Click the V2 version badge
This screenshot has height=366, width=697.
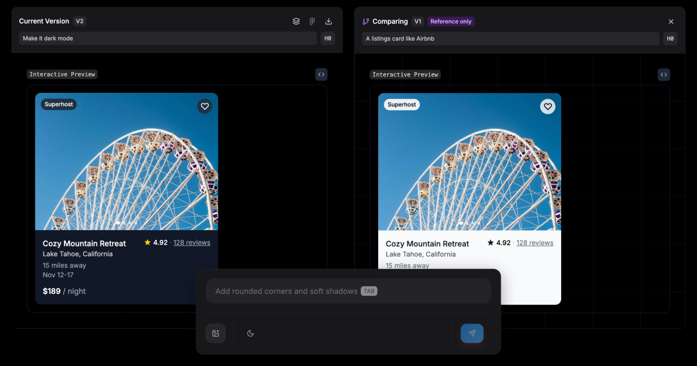click(x=80, y=21)
